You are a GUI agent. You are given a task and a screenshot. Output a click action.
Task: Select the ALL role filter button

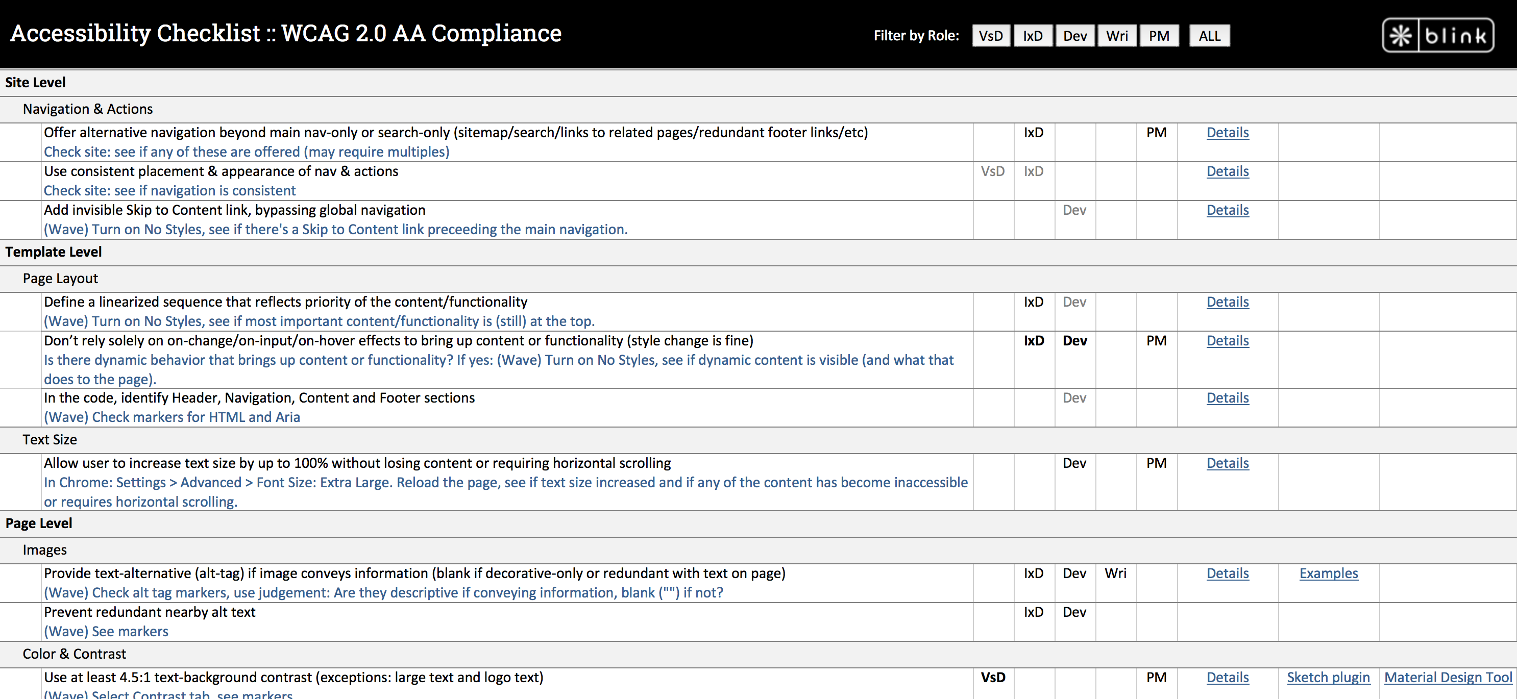tap(1207, 36)
